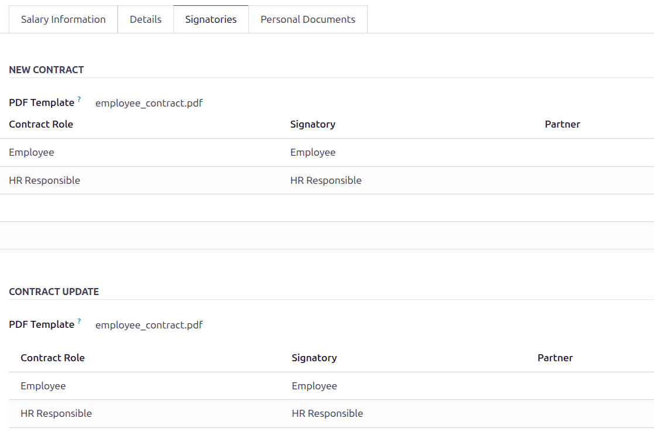Click the Partner column header under Contract Update
Viewport: 654px width, 435px height.
click(x=555, y=358)
